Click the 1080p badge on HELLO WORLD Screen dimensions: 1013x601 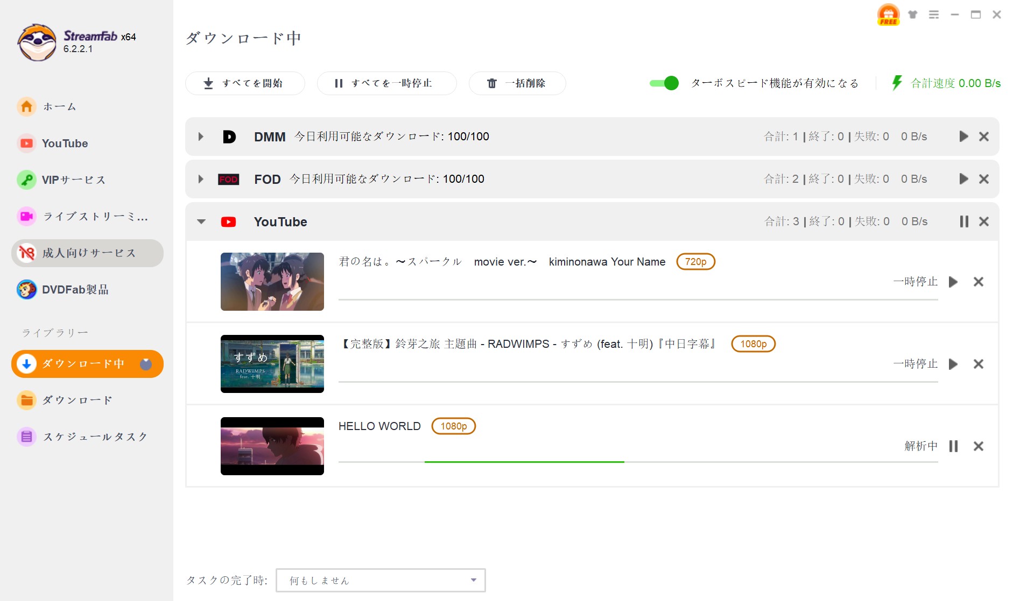coord(454,426)
